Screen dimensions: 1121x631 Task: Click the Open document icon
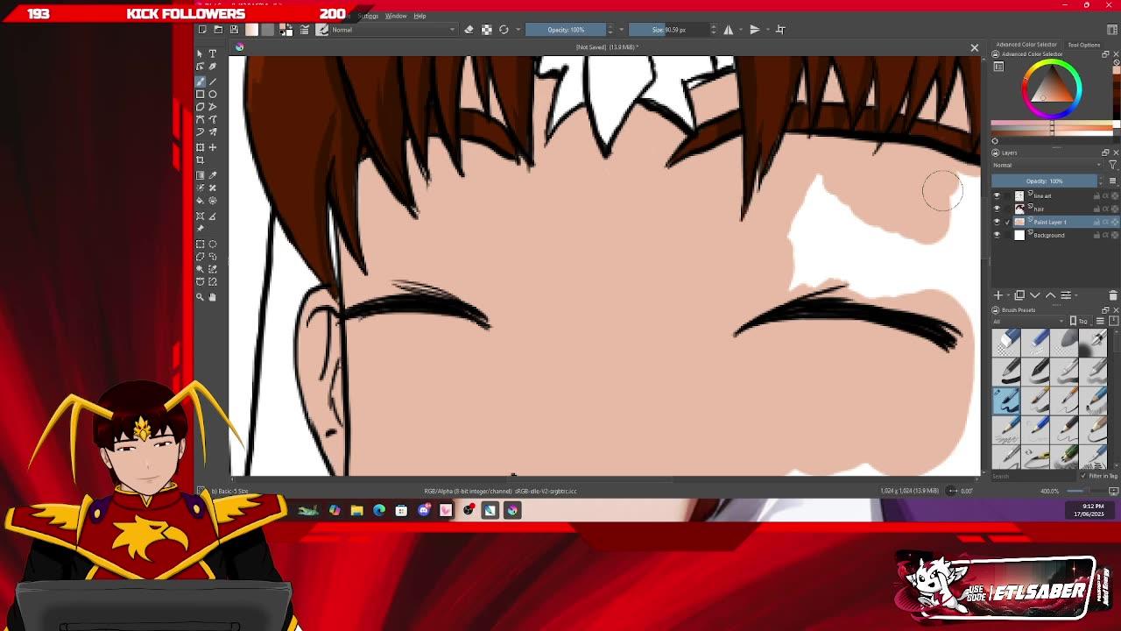pyautogui.click(x=218, y=30)
